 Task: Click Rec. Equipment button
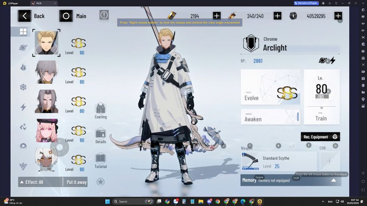[x=320, y=137]
